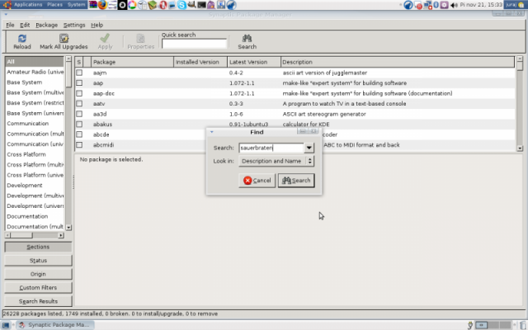This screenshot has height=330, width=528.
Task: Open the terminal launcher in panel
Action: [x=201, y=5]
